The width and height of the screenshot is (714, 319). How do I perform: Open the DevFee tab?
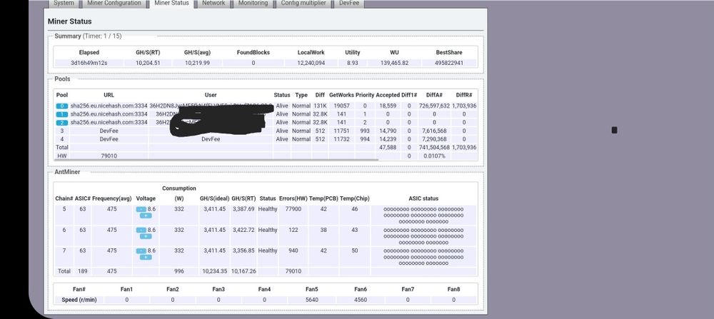349,3
